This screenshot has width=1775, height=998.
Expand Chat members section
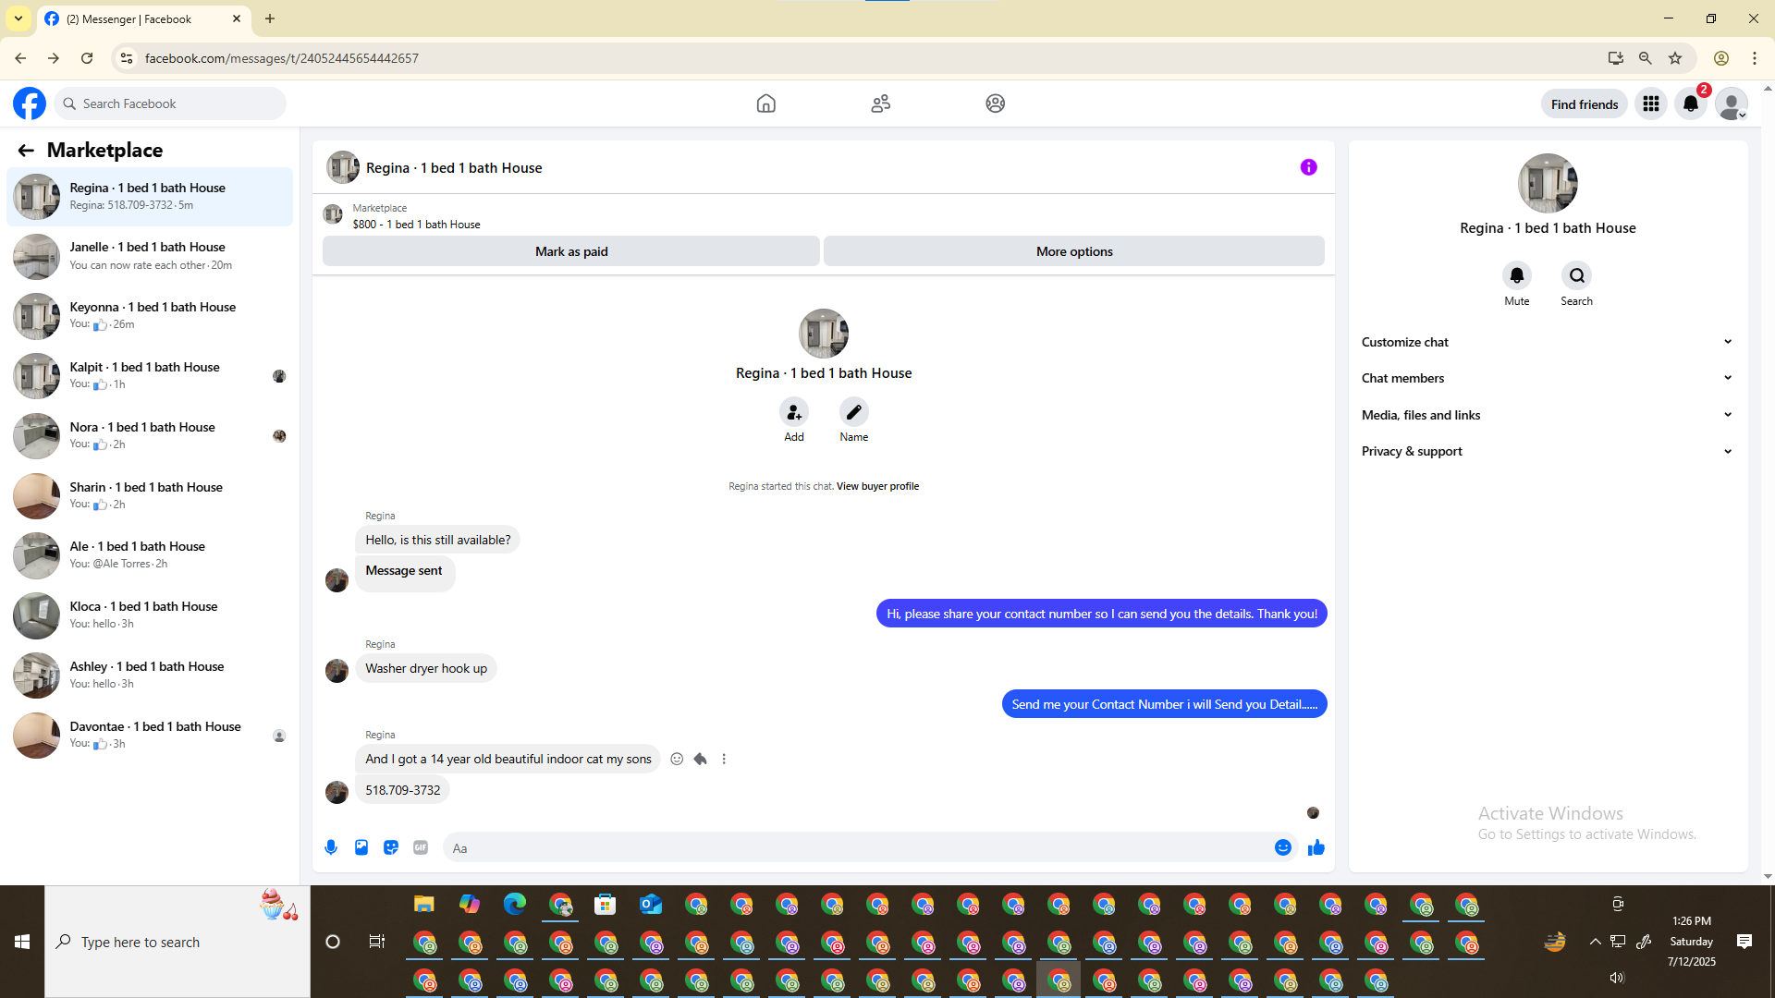point(1547,378)
